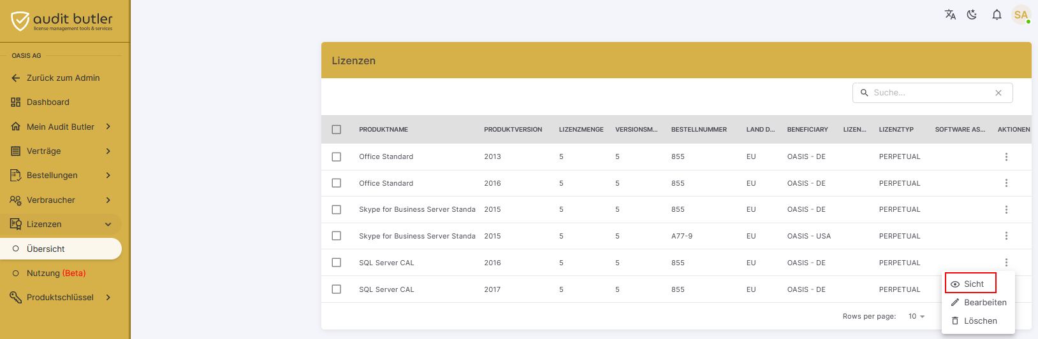Select the Übersicht radio bullet
1038x339 pixels.
[16, 249]
